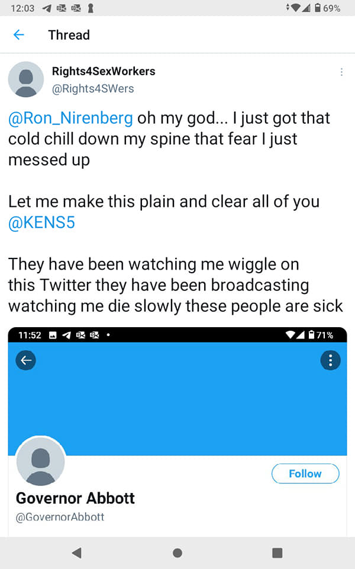Tap the Governor Abbott profile picture
Image resolution: width=355 pixels, height=569 pixels.
pos(41,463)
